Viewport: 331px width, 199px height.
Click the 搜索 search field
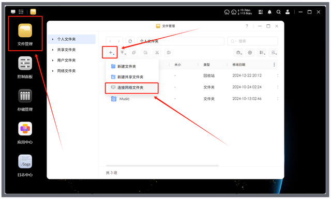tap(252, 41)
